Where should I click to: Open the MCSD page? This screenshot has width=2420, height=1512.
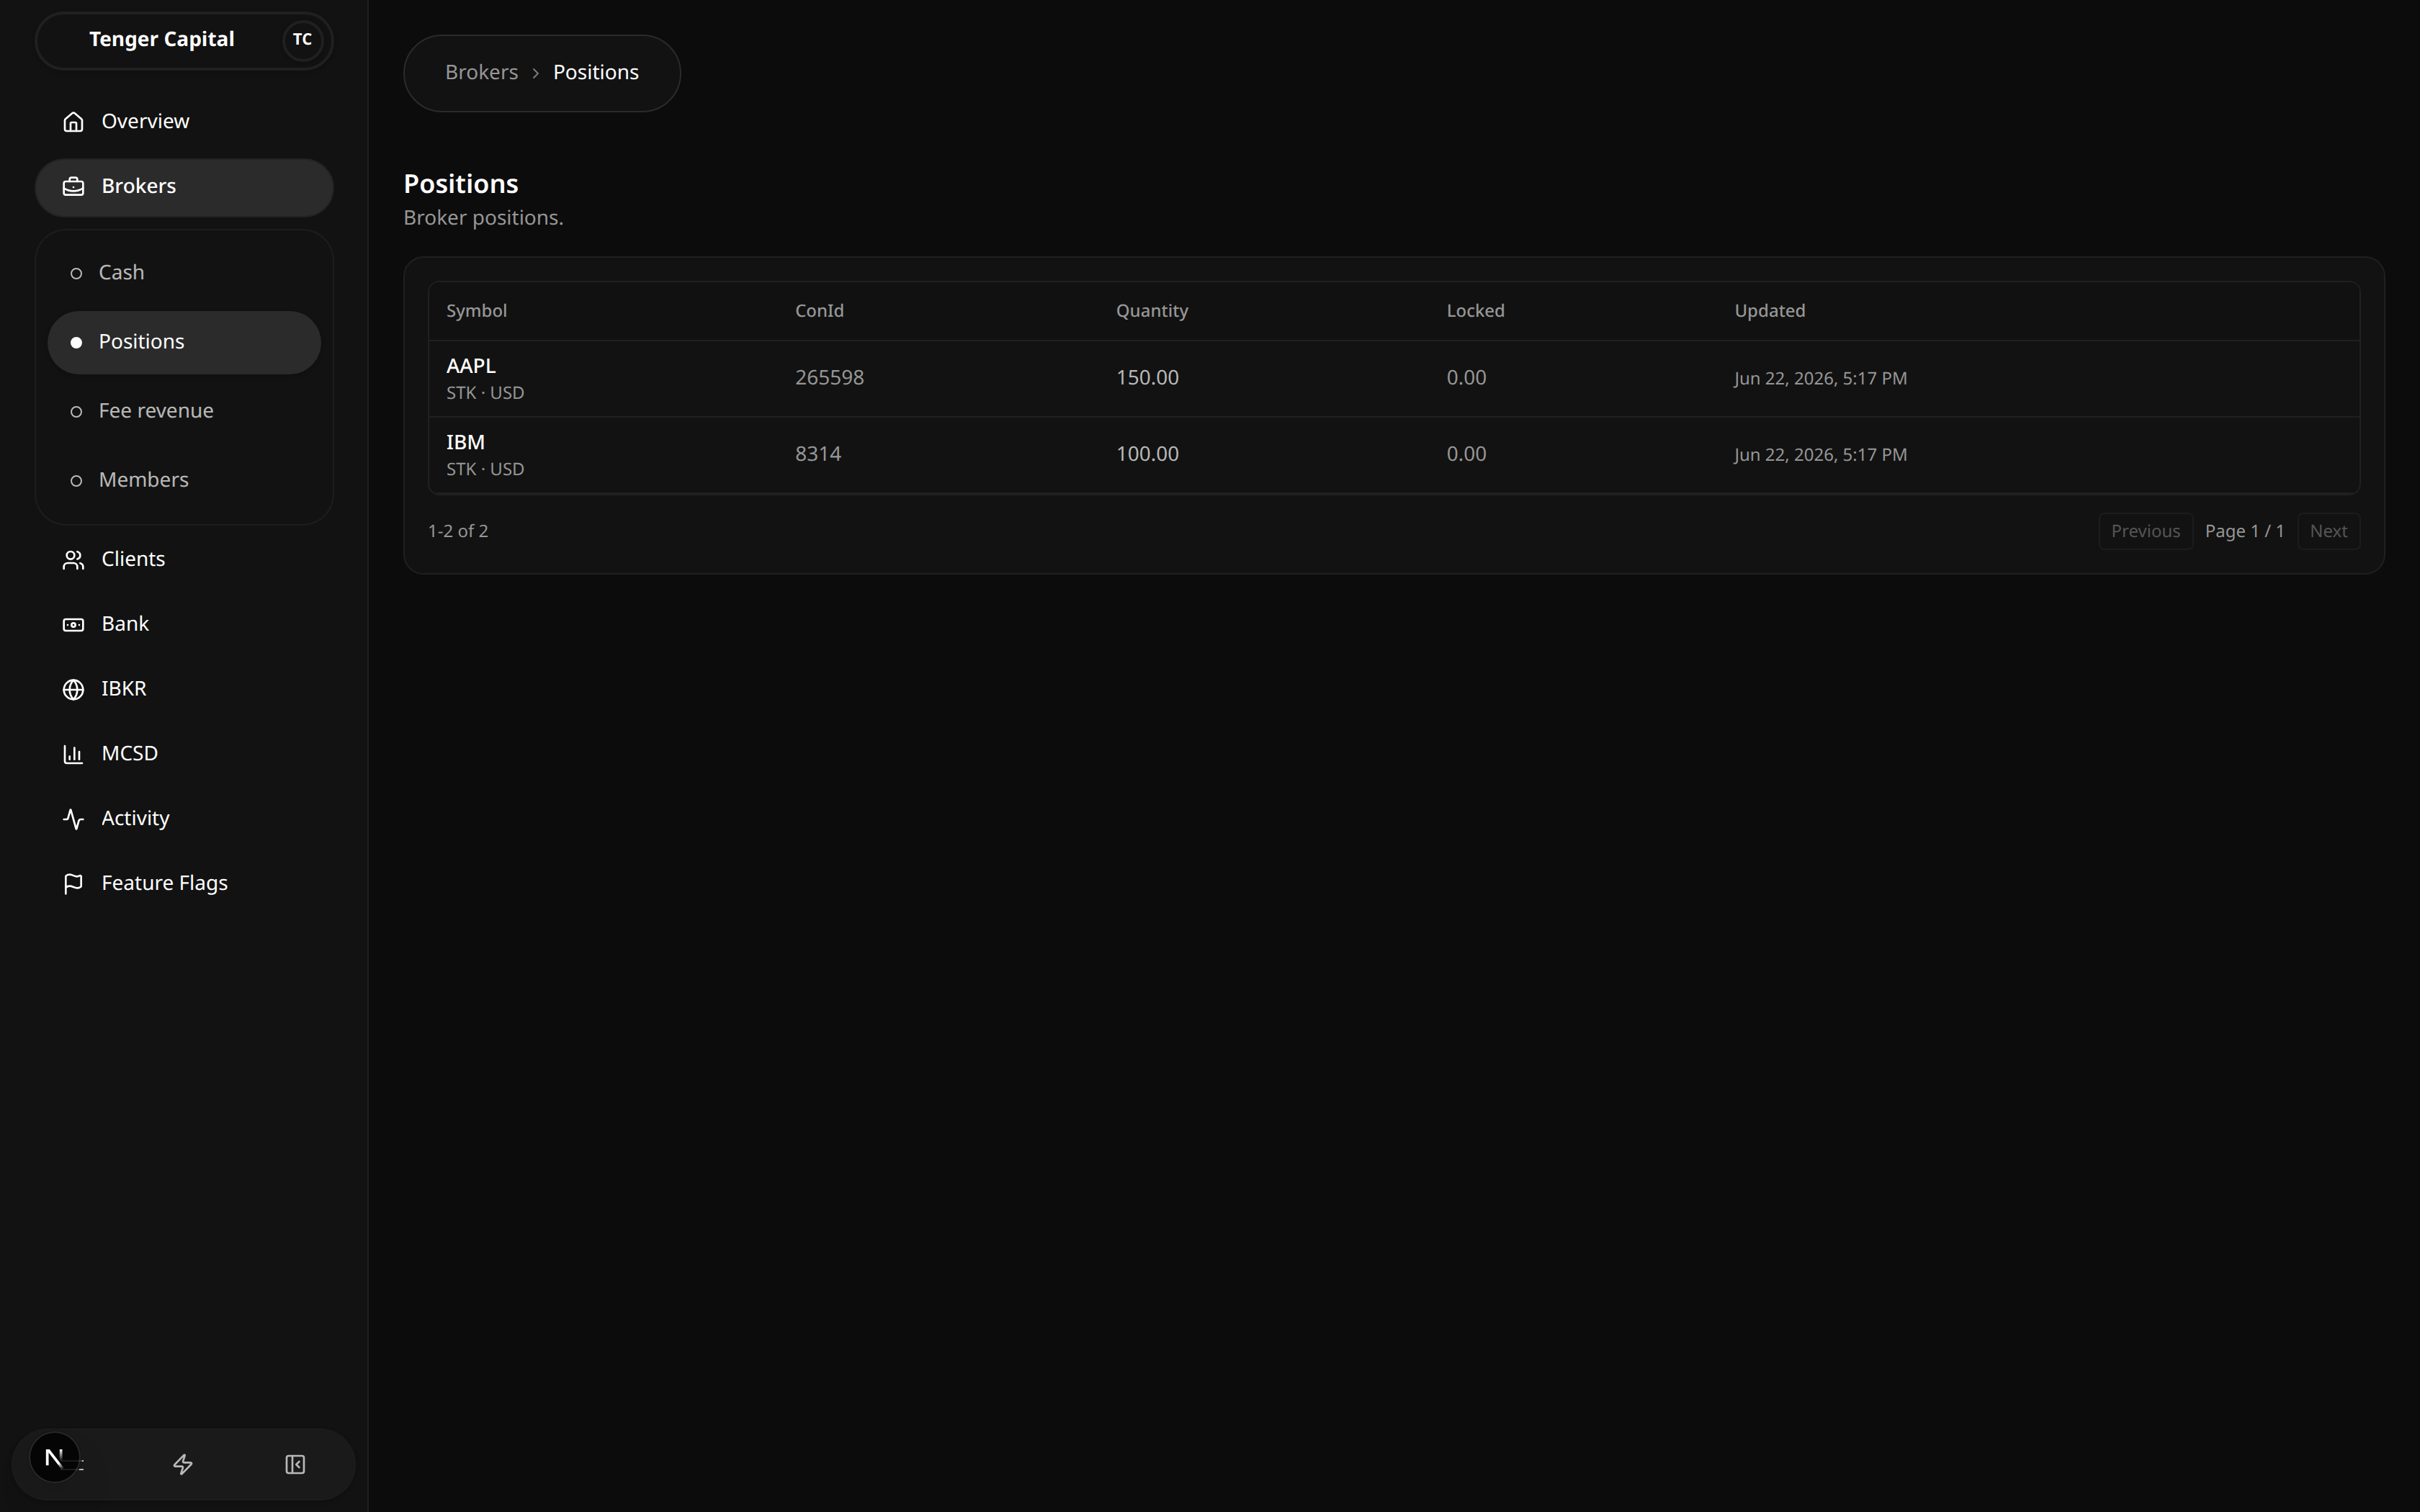[184, 754]
